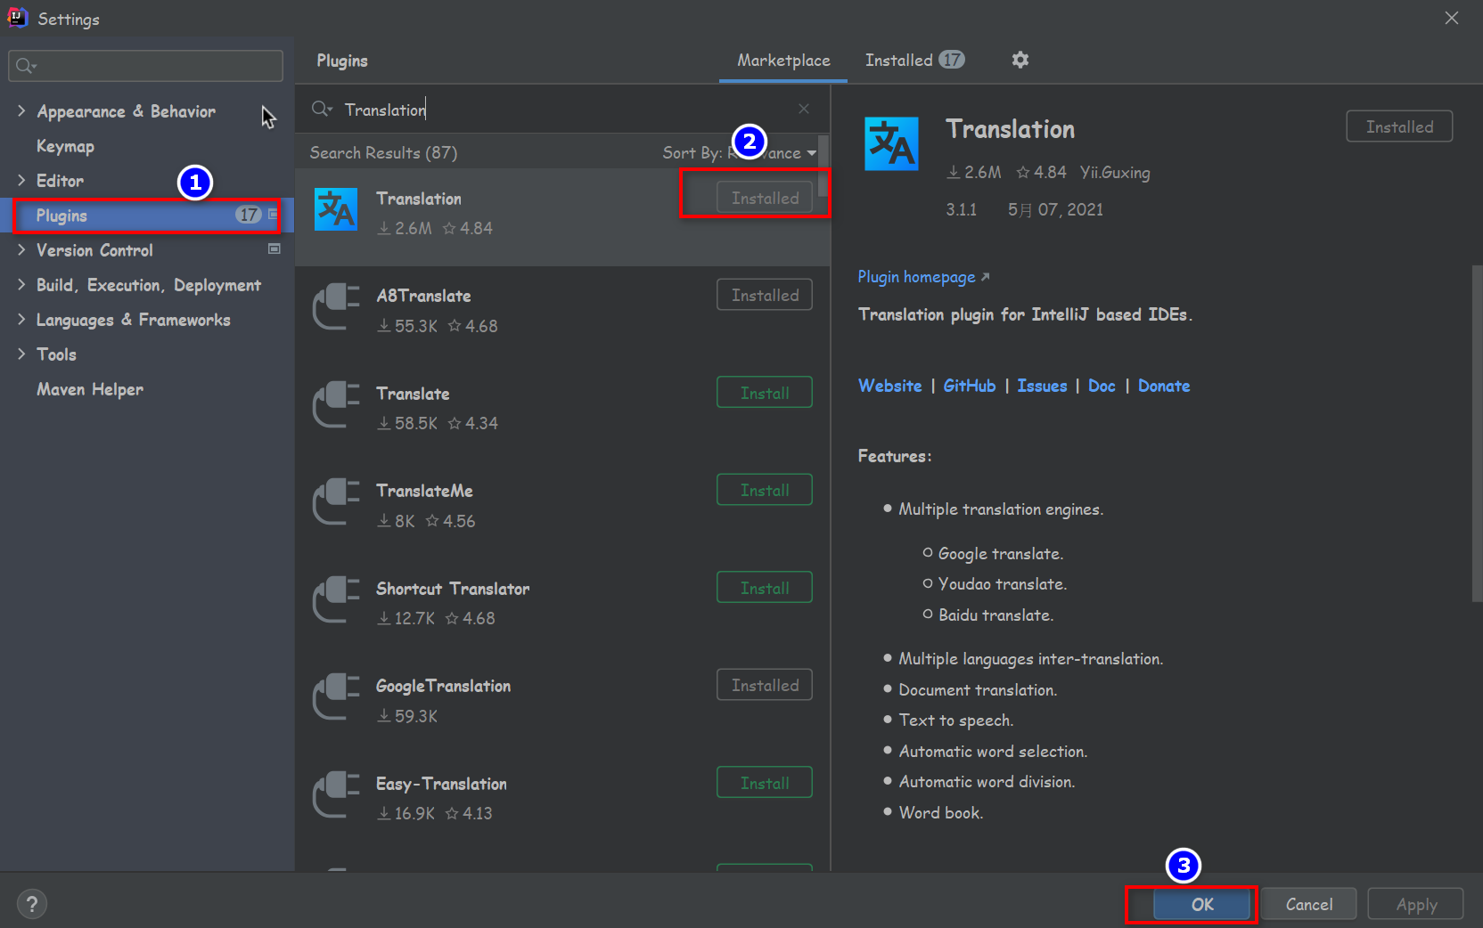Click the Shortcut Translator plug icon
Screen dimensions: 1483x928
pos(336,599)
